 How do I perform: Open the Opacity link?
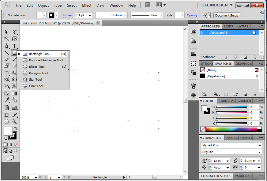point(192,15)
